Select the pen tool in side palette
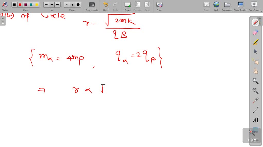This screenshot has width=263, height=147. pos(256,22)
